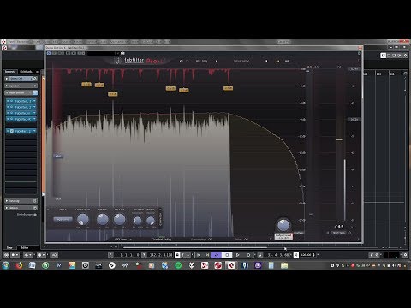Viewport: 411px width, 308px height.
Task: Select the Spur tab at bottom left
Action: 9,247
